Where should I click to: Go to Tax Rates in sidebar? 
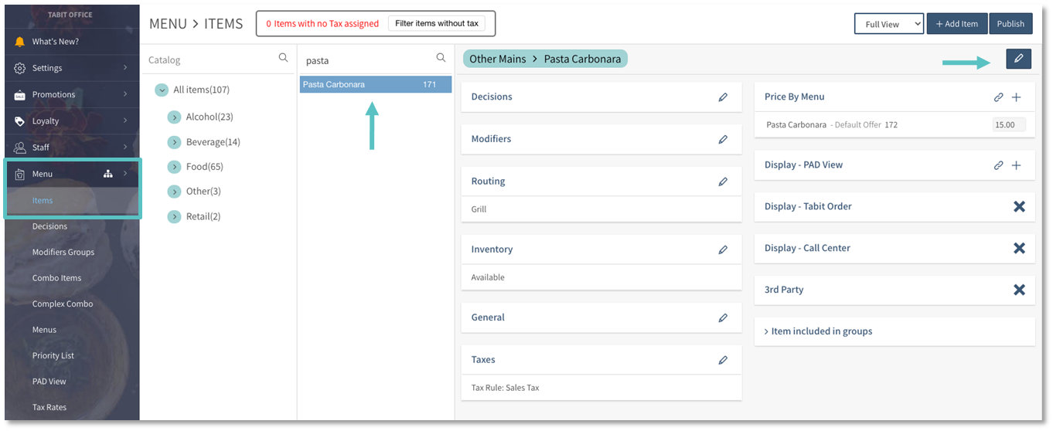point(49,407)
